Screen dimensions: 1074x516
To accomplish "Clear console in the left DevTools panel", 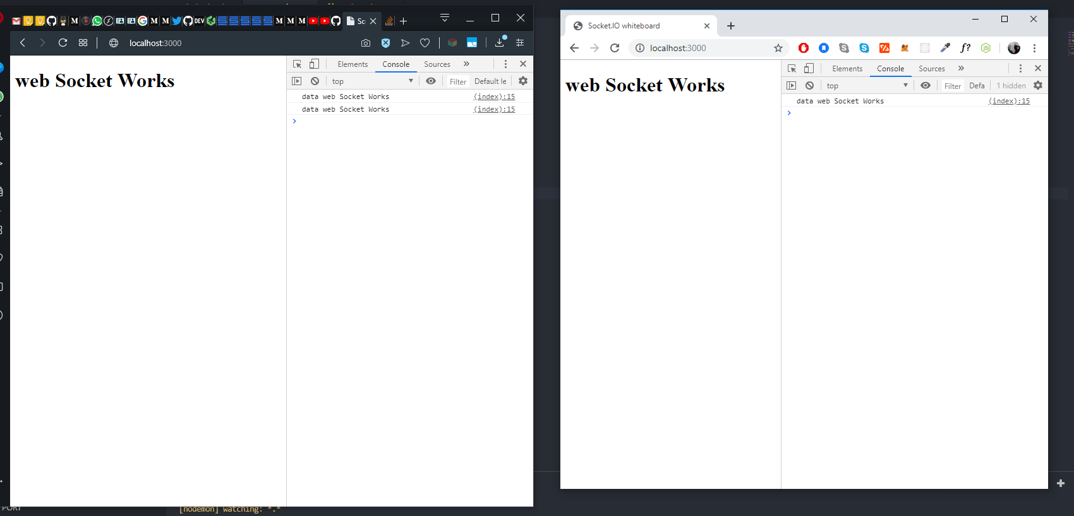I will 315,81.
